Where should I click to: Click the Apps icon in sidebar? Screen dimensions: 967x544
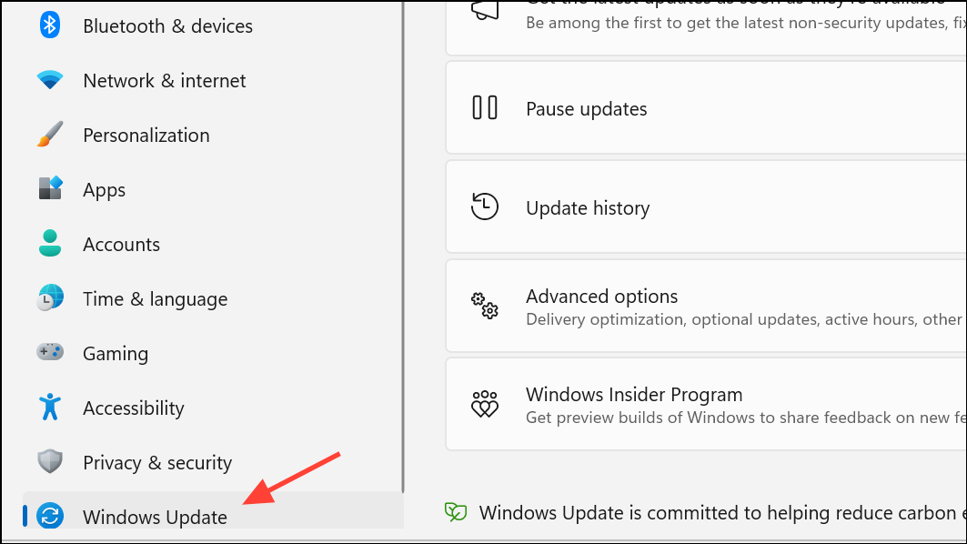click(x=50, y=188)
